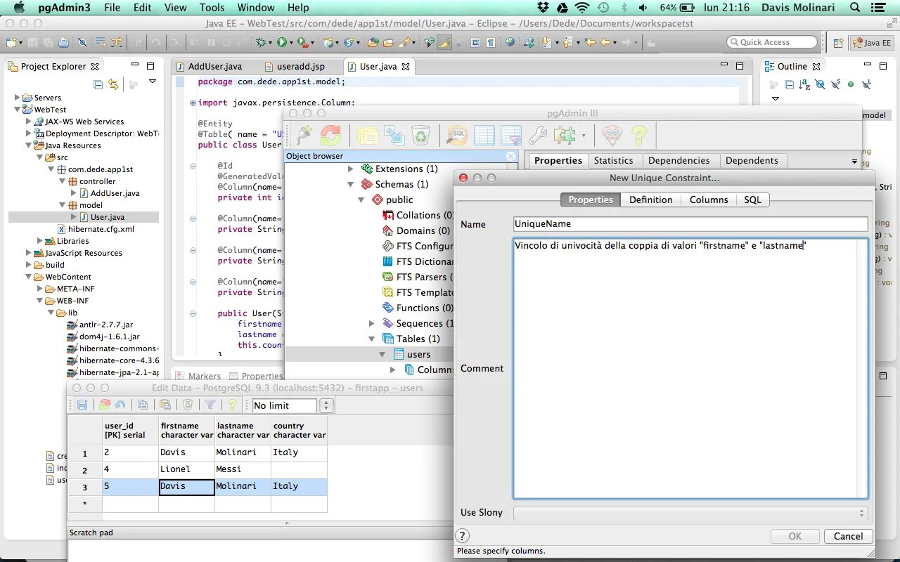This screenshot has height=562, width=900.
Task: Collapse the public schema node
Action: pos(362,200)
